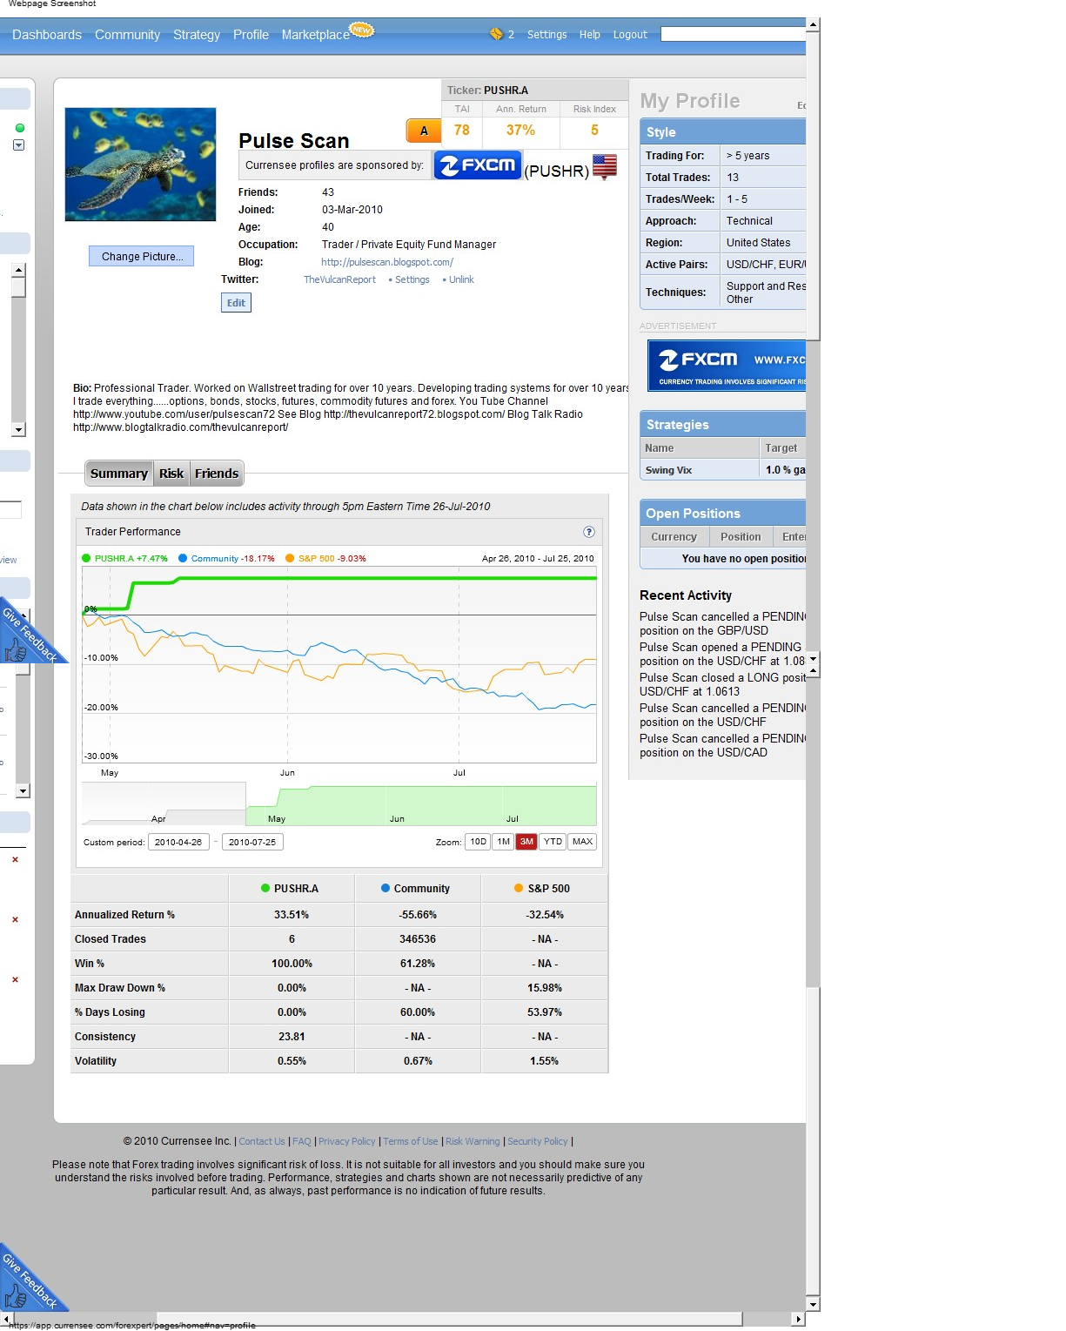Open the Dashboards menu
The height and width of the screenshot is (1331, 1066).
coord(47,35)
